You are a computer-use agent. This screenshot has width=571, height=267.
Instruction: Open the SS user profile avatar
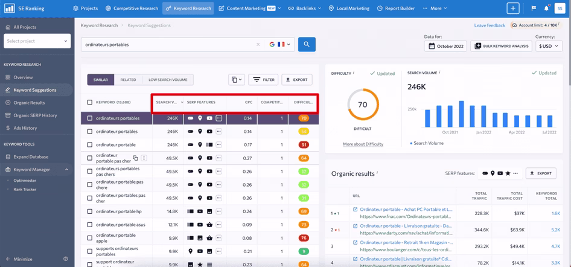coord(560,8)
